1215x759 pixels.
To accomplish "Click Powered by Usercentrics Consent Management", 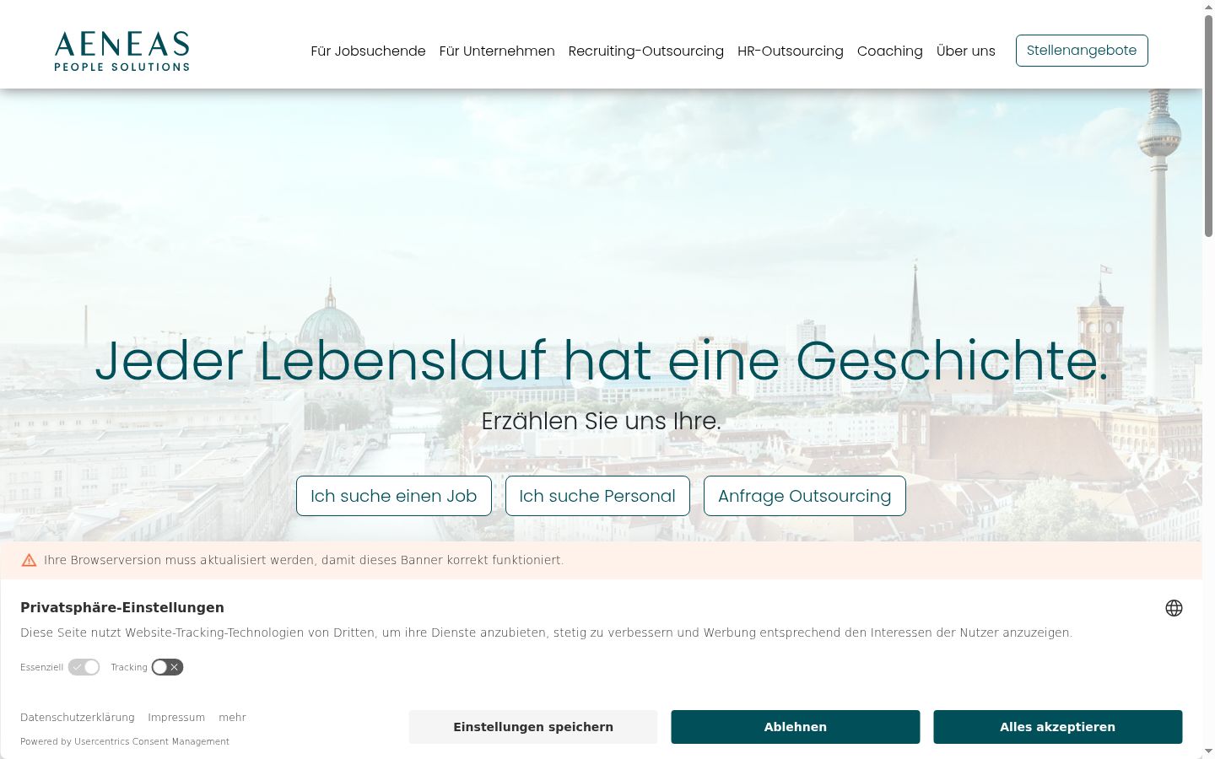I will 125,742.
